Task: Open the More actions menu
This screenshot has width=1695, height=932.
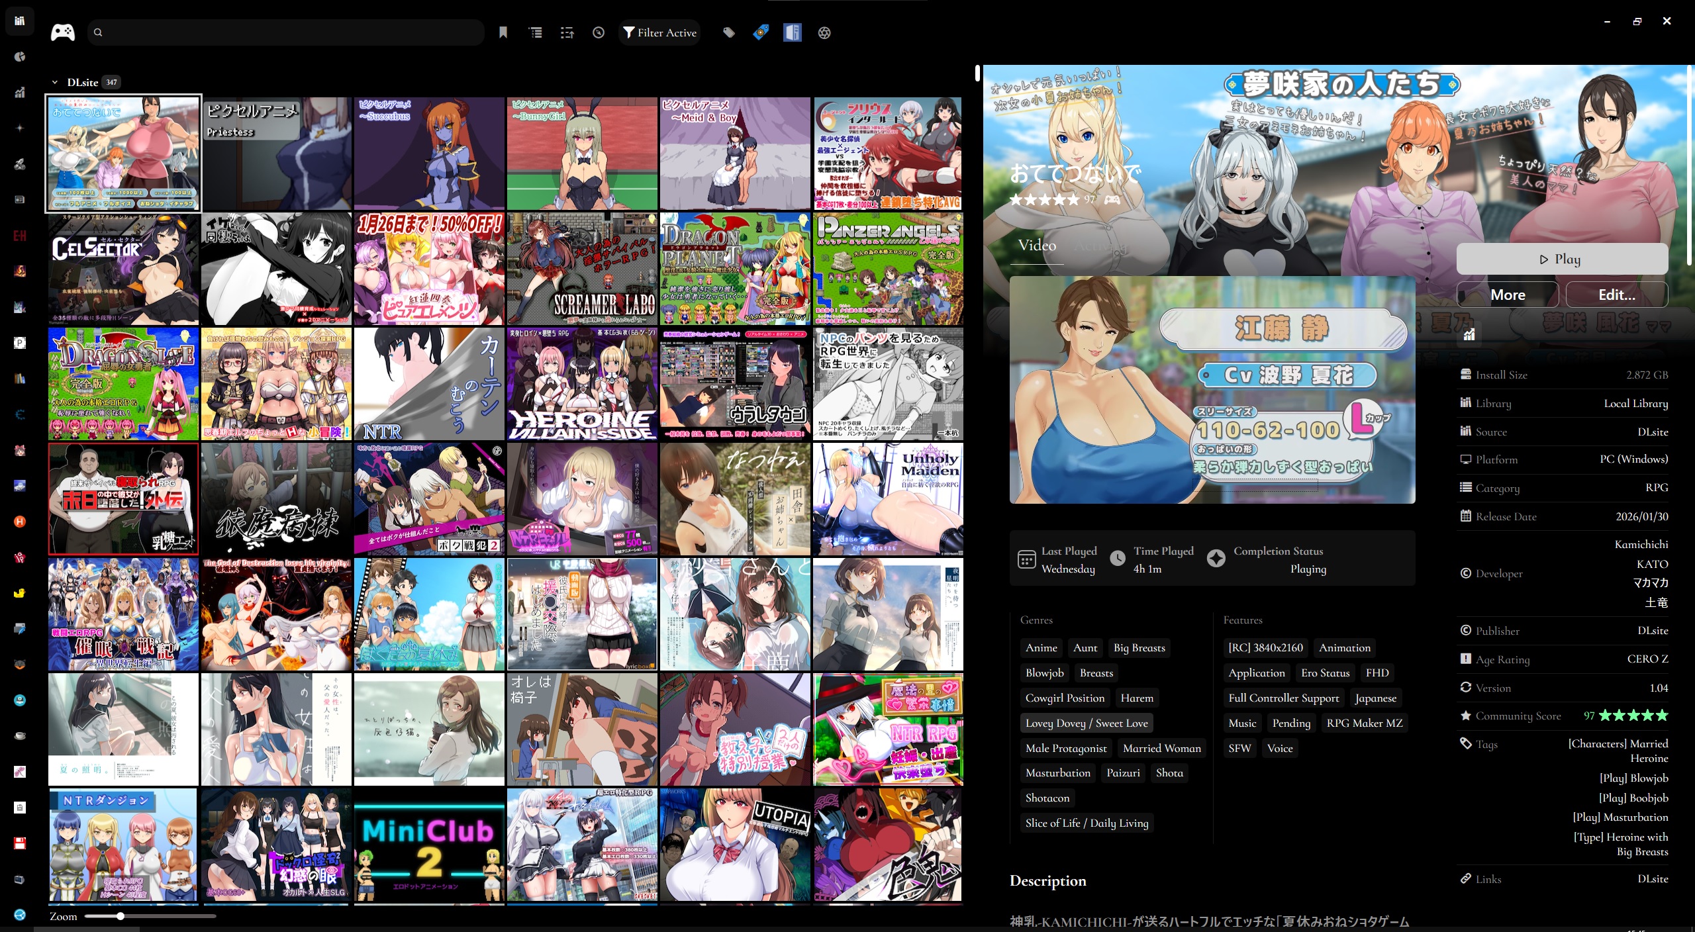Action: [1508, 295]
